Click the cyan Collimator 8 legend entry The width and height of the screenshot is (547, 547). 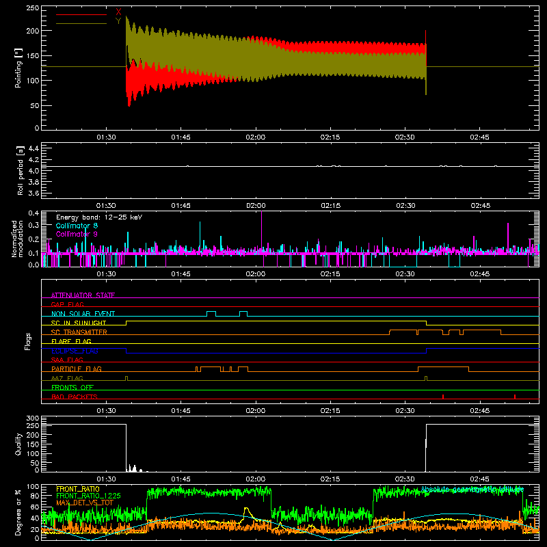tap(77, 226)
